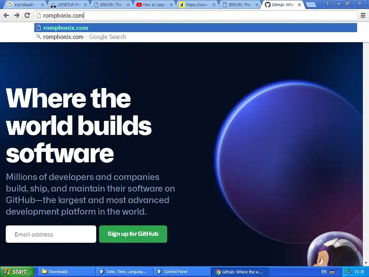369x277 pixels.
Task: Open the Windows start menu
Action: [x=17, y=272]
